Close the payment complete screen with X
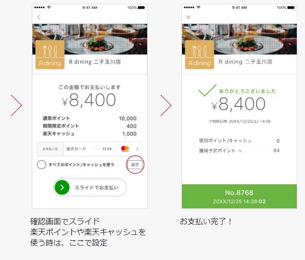 [x=188, y=17]
